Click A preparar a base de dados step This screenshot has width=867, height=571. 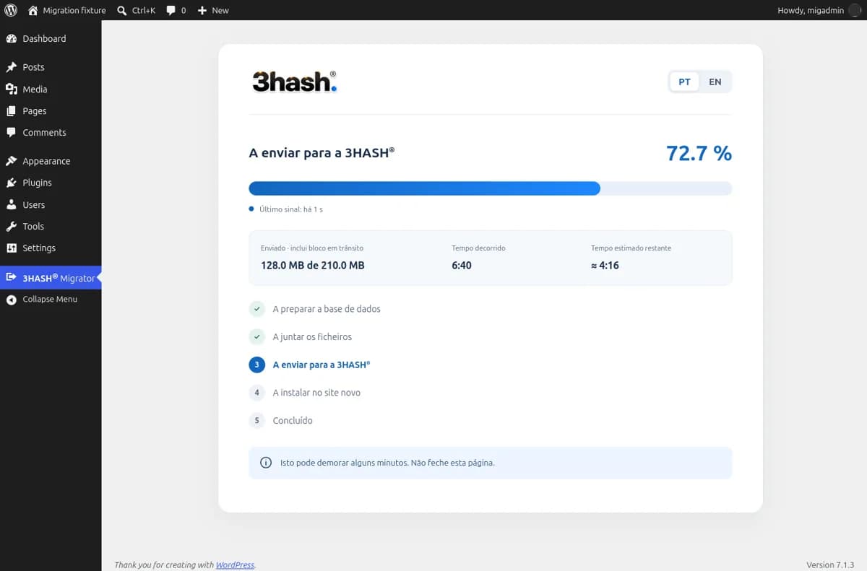click(327, 309)
